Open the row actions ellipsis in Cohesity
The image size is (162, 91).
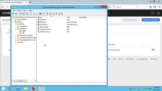153,50
